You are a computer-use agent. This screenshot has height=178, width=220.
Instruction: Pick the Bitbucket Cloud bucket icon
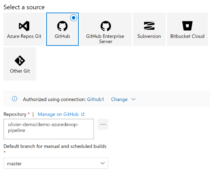pos(187,26)
